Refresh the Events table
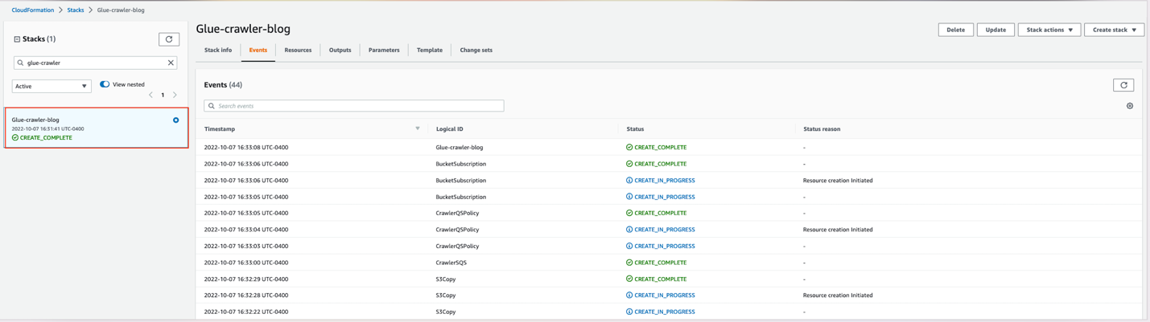This screenshot has height=322, width=1150. tap(1123, 85)
